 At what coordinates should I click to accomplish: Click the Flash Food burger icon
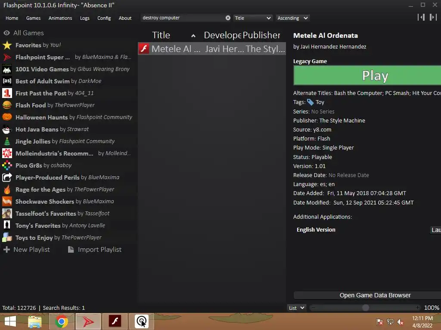(7, 105)
